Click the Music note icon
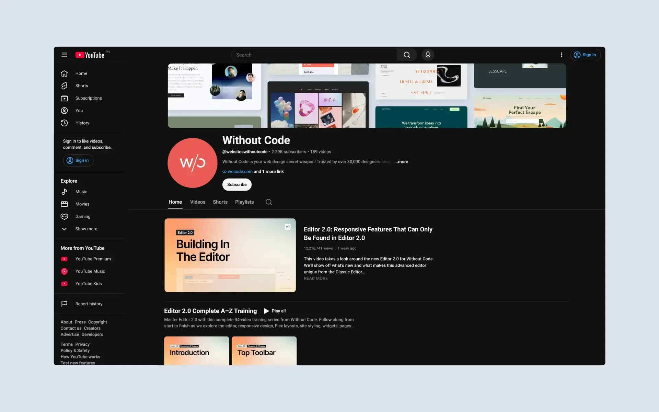Viewport: 659px width, 412px height. pos(64,192)
